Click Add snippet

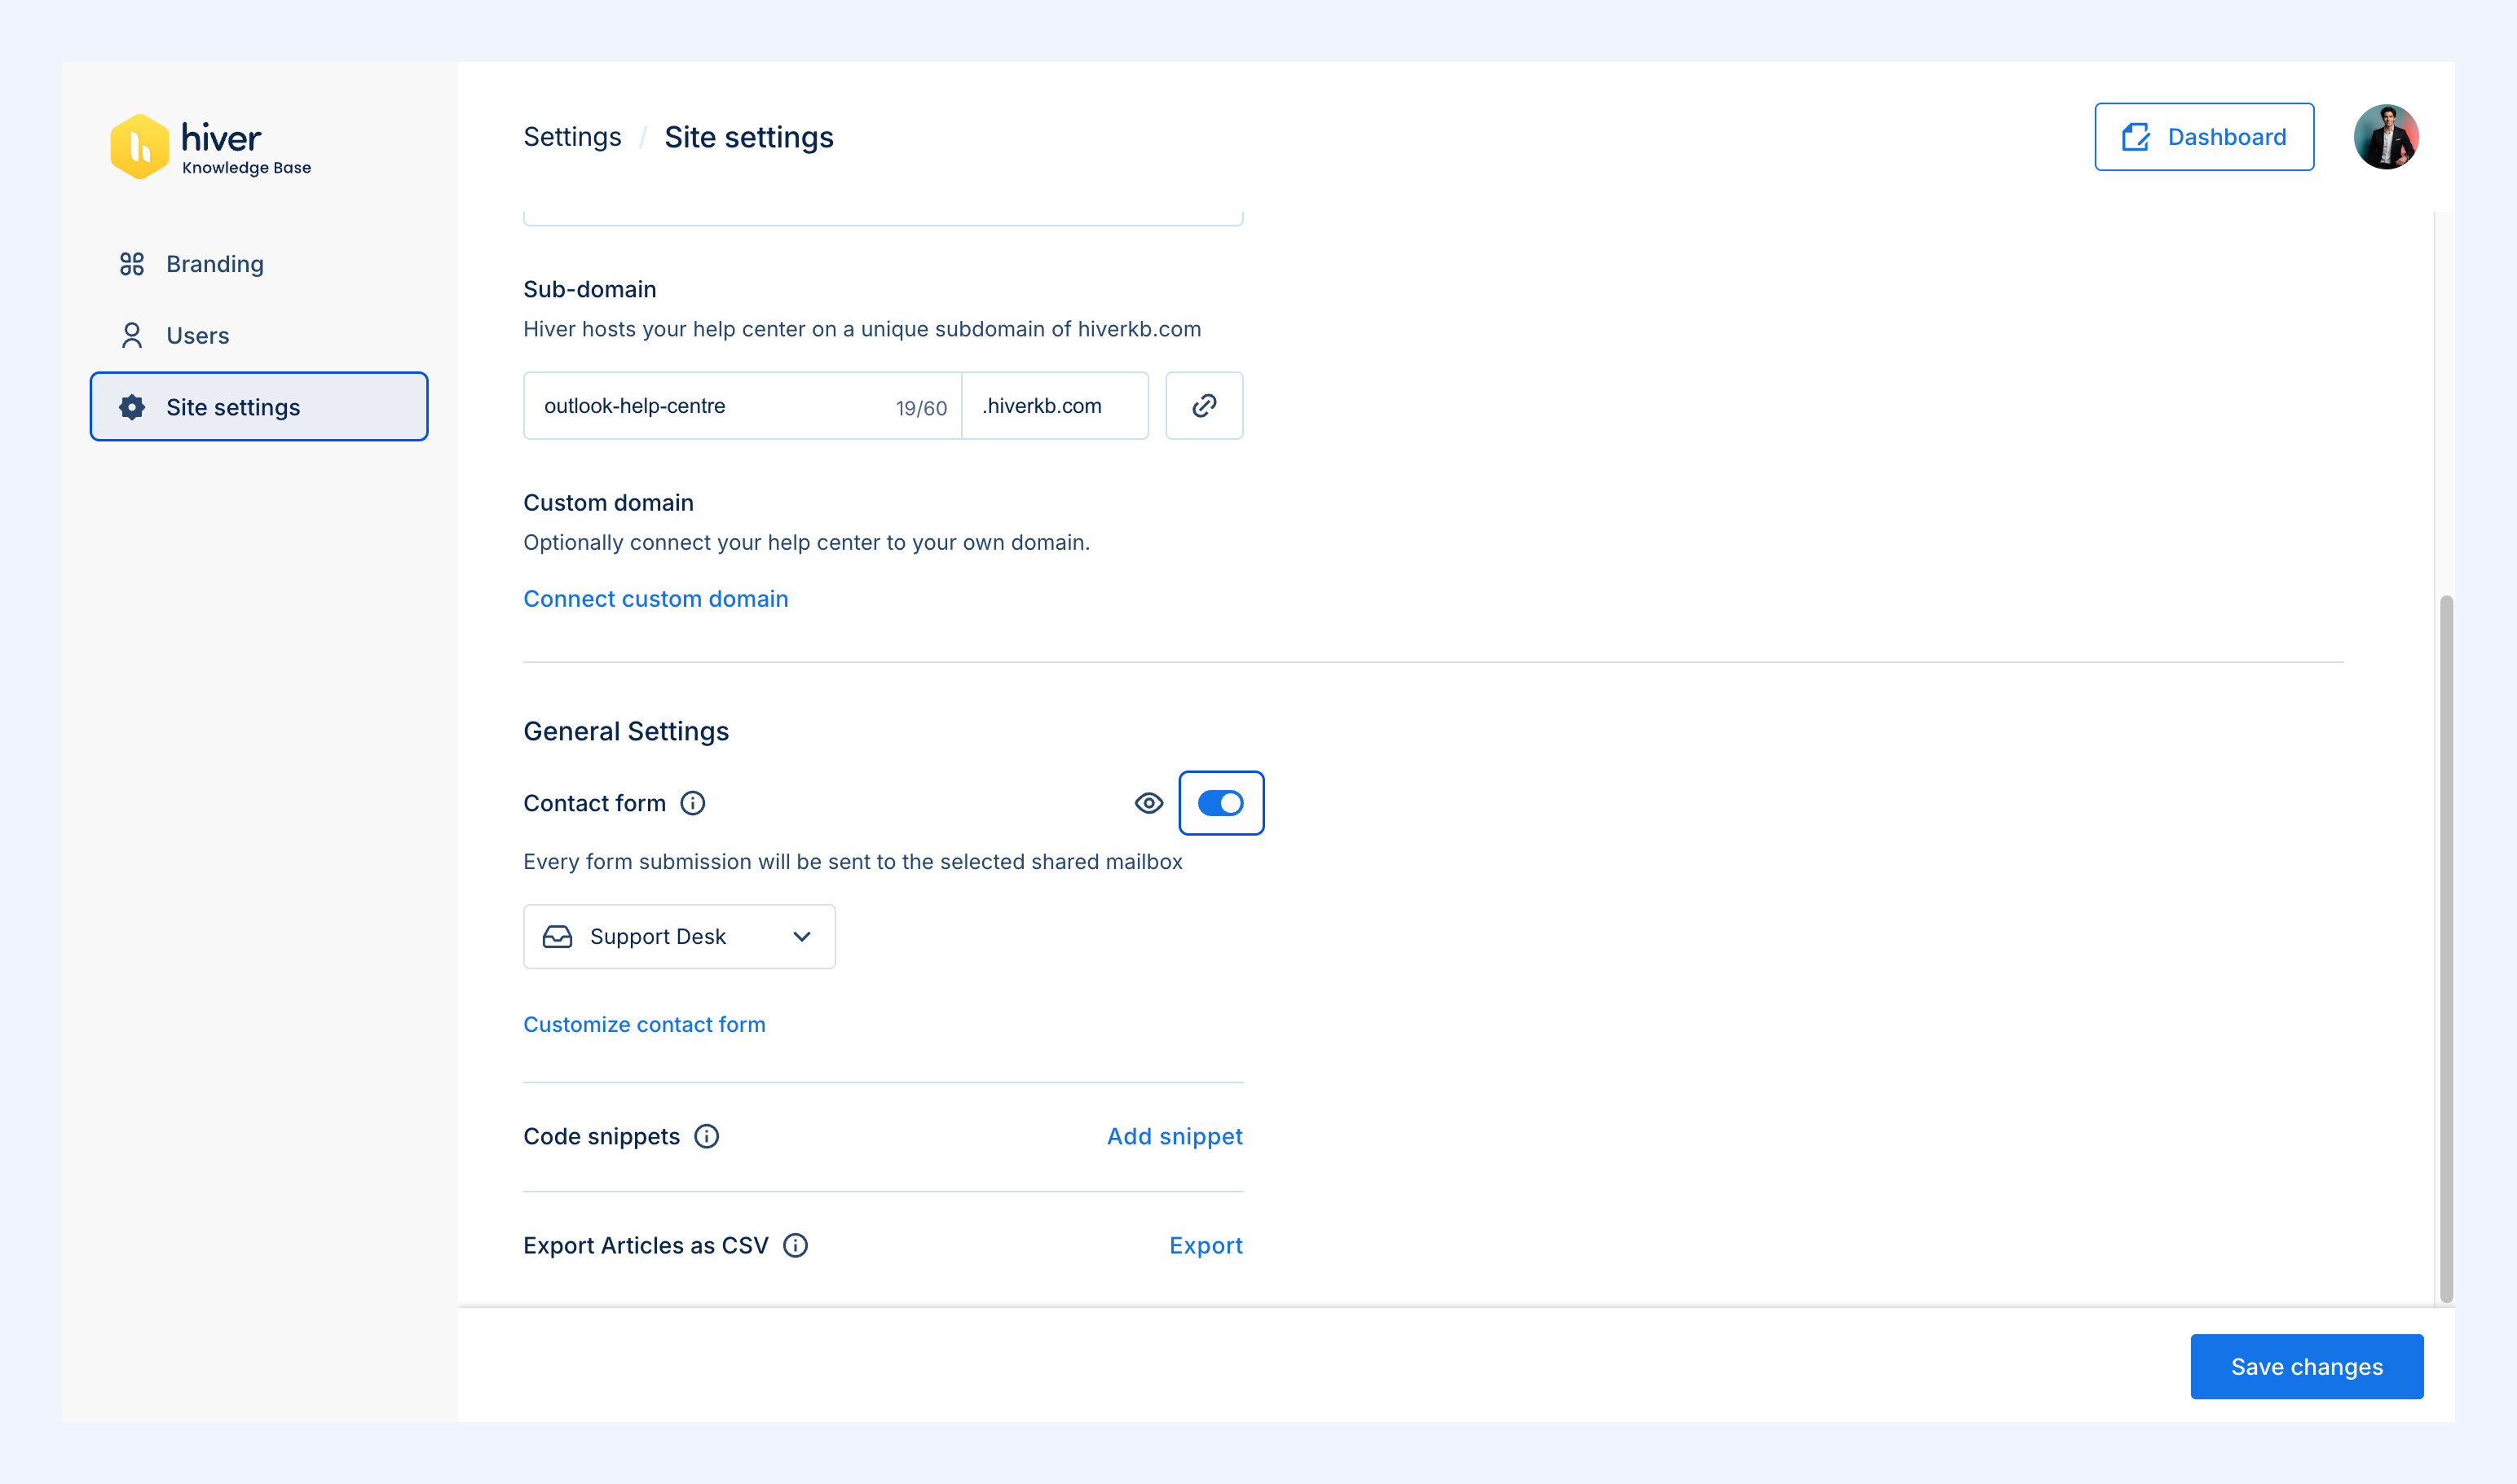(1175, 1136)
